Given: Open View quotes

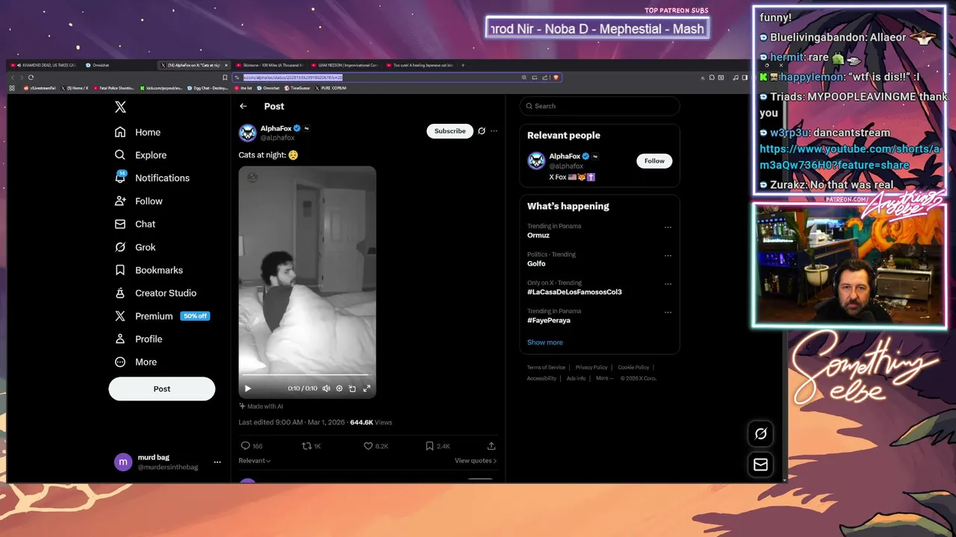Looking at the screenshot, I should pos(476,461).
